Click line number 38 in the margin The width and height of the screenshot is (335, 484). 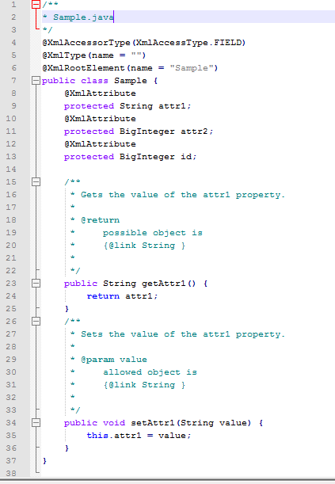(11, 473)
